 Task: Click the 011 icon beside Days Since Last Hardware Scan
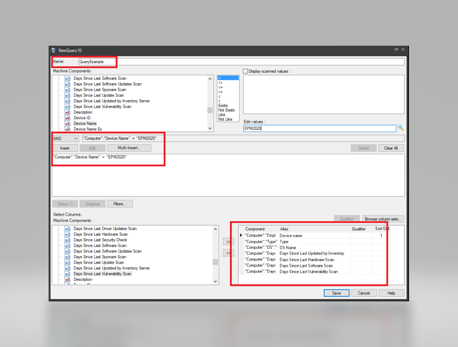coord(66,234)
